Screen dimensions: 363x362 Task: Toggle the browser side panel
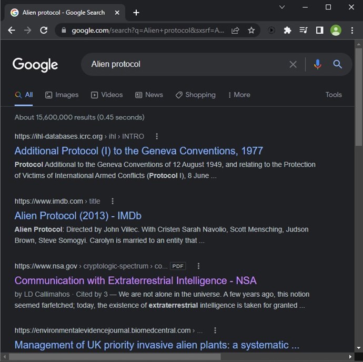tap(320, 30)
